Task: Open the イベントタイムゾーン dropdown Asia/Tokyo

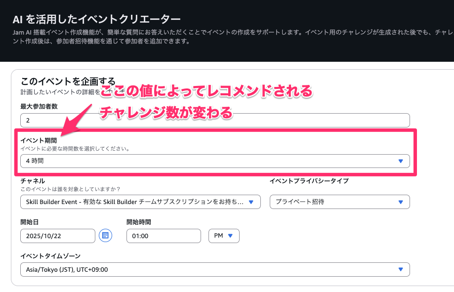Action: [x=215, y=270]
